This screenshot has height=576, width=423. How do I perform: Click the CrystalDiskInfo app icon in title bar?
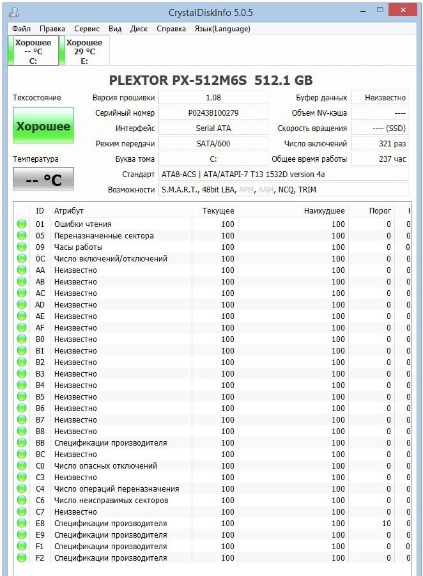[14, 12]
